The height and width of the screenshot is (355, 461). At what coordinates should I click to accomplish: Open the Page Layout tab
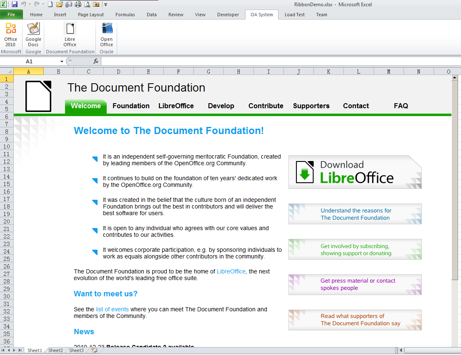[x=90, y=15]
